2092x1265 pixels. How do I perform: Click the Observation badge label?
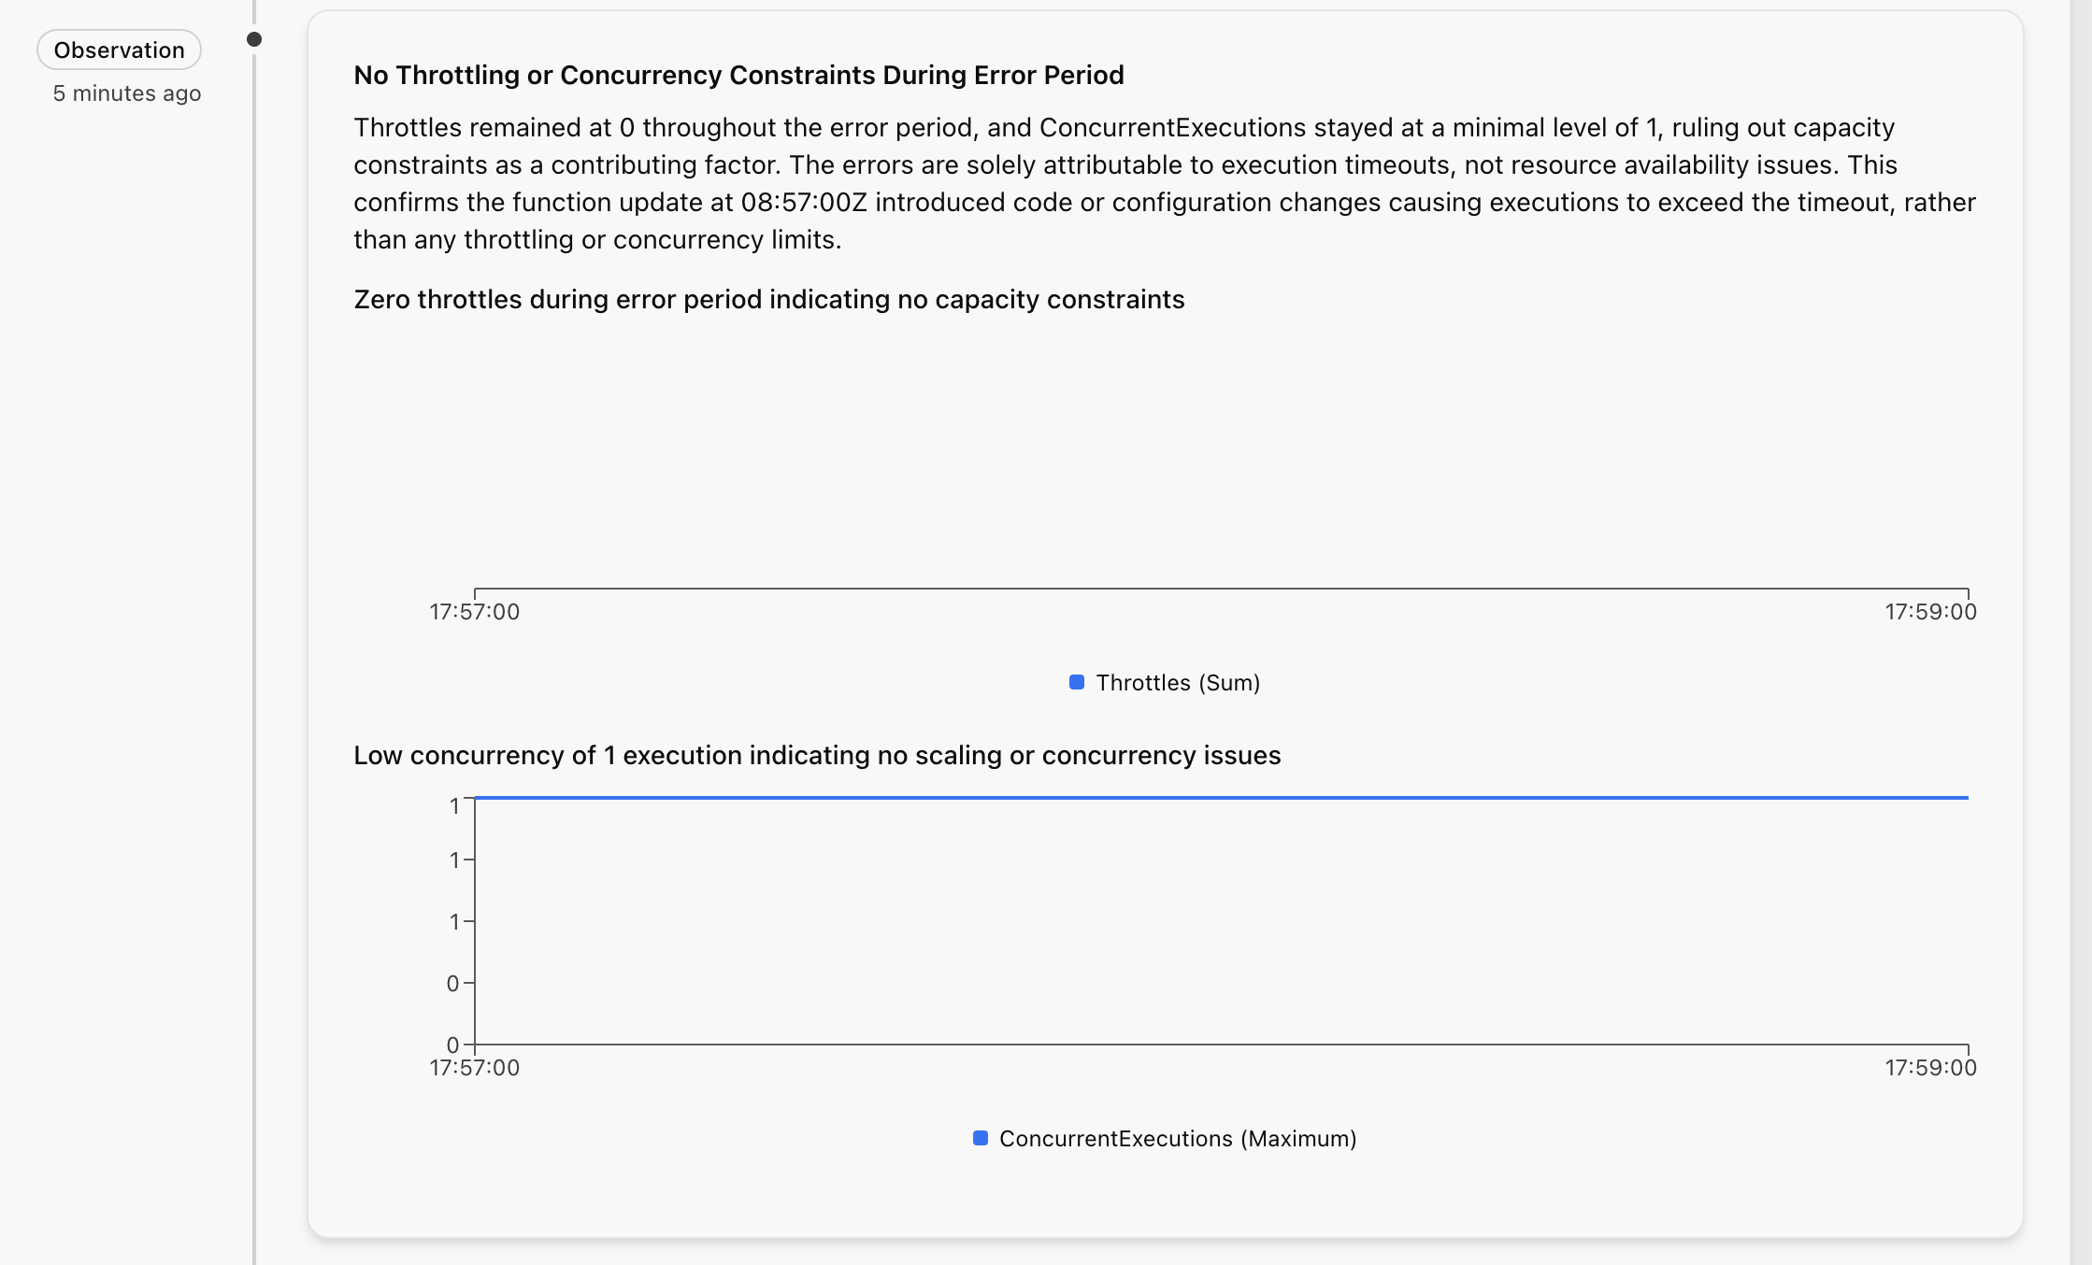tap(119, 50)
